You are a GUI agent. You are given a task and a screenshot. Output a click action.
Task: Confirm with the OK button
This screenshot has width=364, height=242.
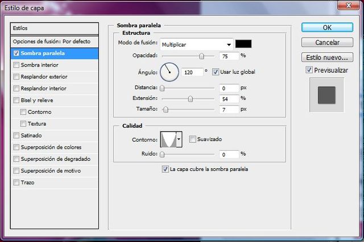pyautogui.click(x=327, y=28)
